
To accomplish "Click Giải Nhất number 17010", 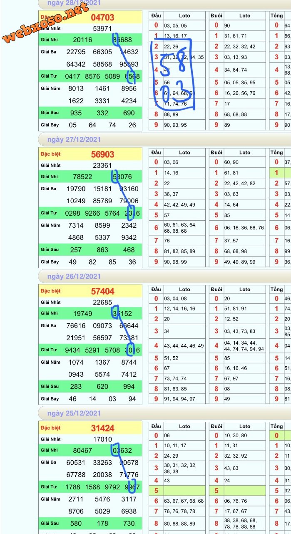I will click(102, 439).
